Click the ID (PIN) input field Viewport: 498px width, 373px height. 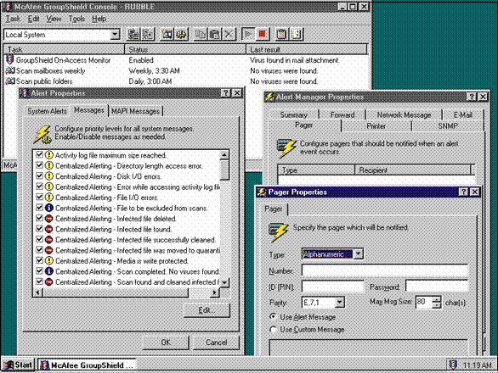click(x=332, y=287)
